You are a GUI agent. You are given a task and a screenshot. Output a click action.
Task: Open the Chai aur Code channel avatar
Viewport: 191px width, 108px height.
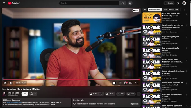(4, 94)
